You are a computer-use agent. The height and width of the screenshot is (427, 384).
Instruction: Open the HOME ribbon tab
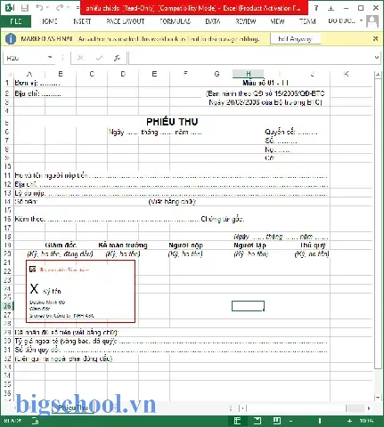point(49,21)
